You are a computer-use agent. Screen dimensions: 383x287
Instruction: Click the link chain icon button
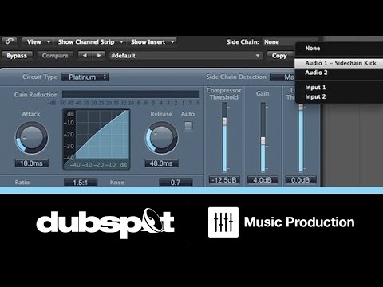[x=10, y=41]
